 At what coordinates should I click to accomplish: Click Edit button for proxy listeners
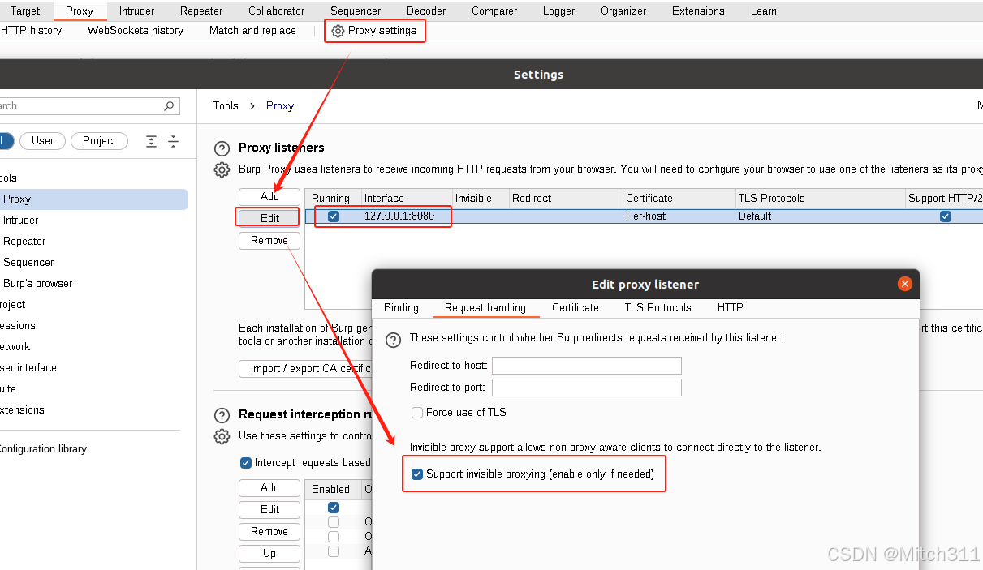pos(269,219)
